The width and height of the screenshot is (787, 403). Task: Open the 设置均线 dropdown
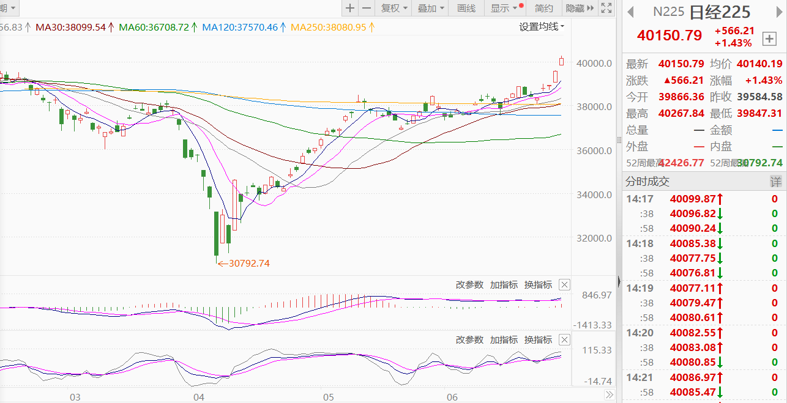(542, 26)
